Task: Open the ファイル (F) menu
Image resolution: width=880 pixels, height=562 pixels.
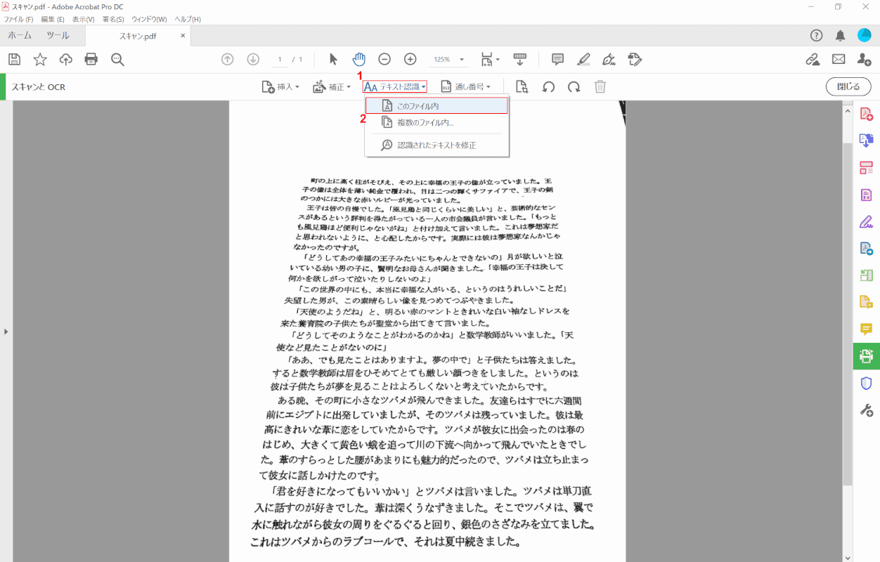Action: coord(19,19)
